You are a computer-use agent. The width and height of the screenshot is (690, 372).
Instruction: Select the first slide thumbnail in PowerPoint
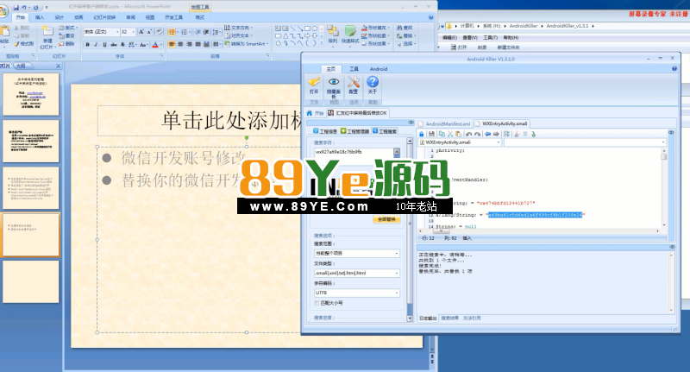[31, 94]
